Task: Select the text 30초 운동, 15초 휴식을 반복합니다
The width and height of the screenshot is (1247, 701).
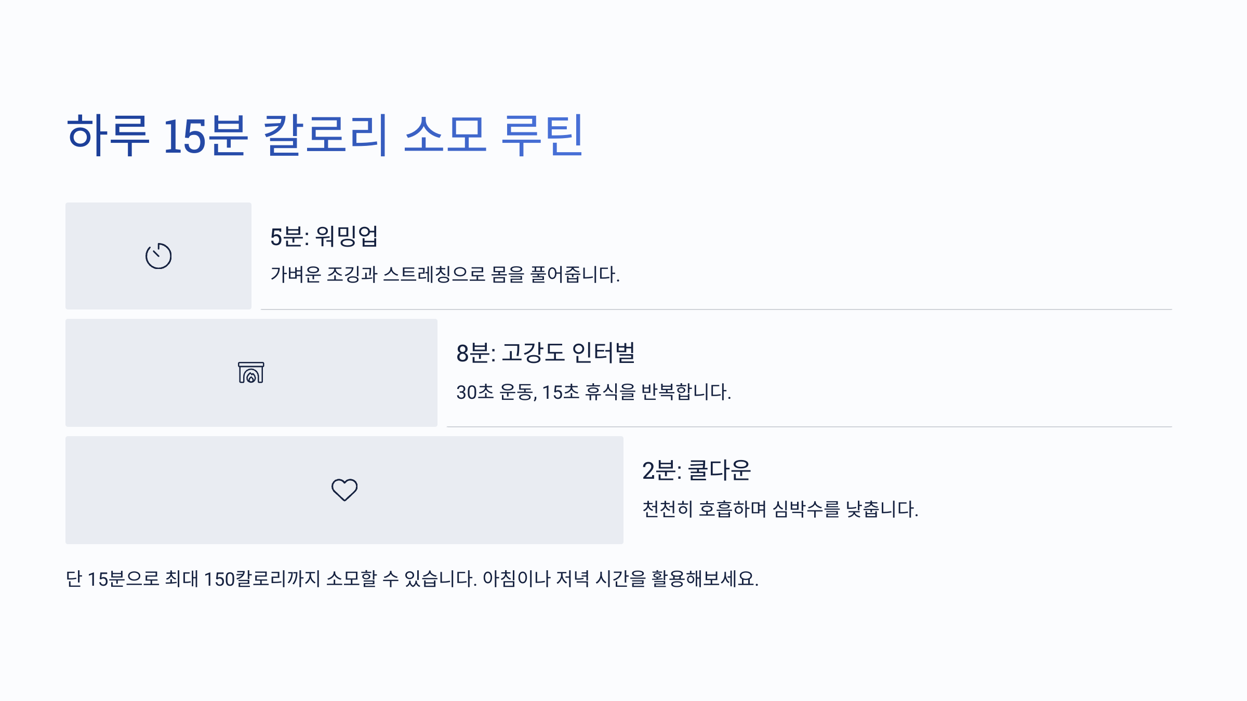Action: tap(593, 392)
